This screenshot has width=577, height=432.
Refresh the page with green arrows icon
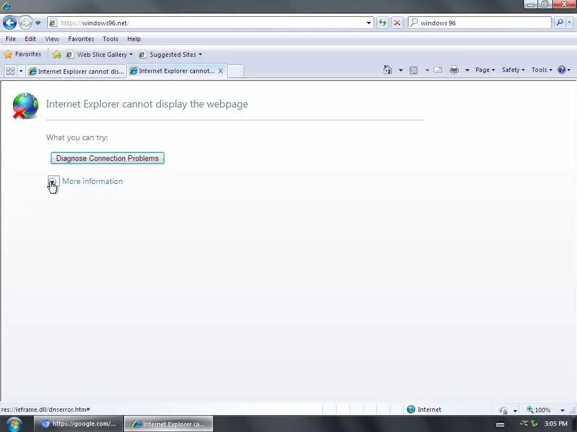pyautogui.click(x=383, y=22)
